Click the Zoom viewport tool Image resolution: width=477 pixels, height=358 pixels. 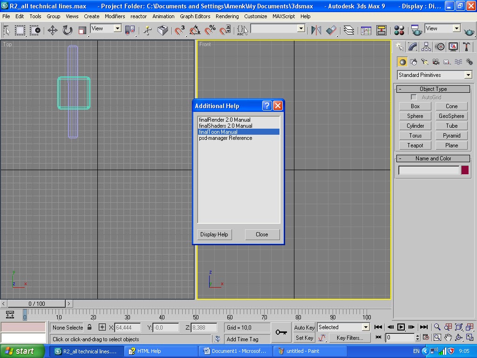tap(437, 327)
